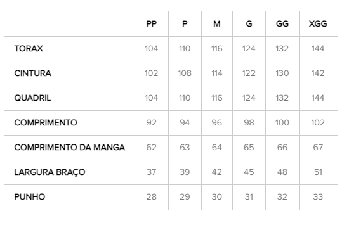Select the PUNHO value 33 for XGG
The height and width of the screenshot is (230, 363).
click(x=318, y=196)
